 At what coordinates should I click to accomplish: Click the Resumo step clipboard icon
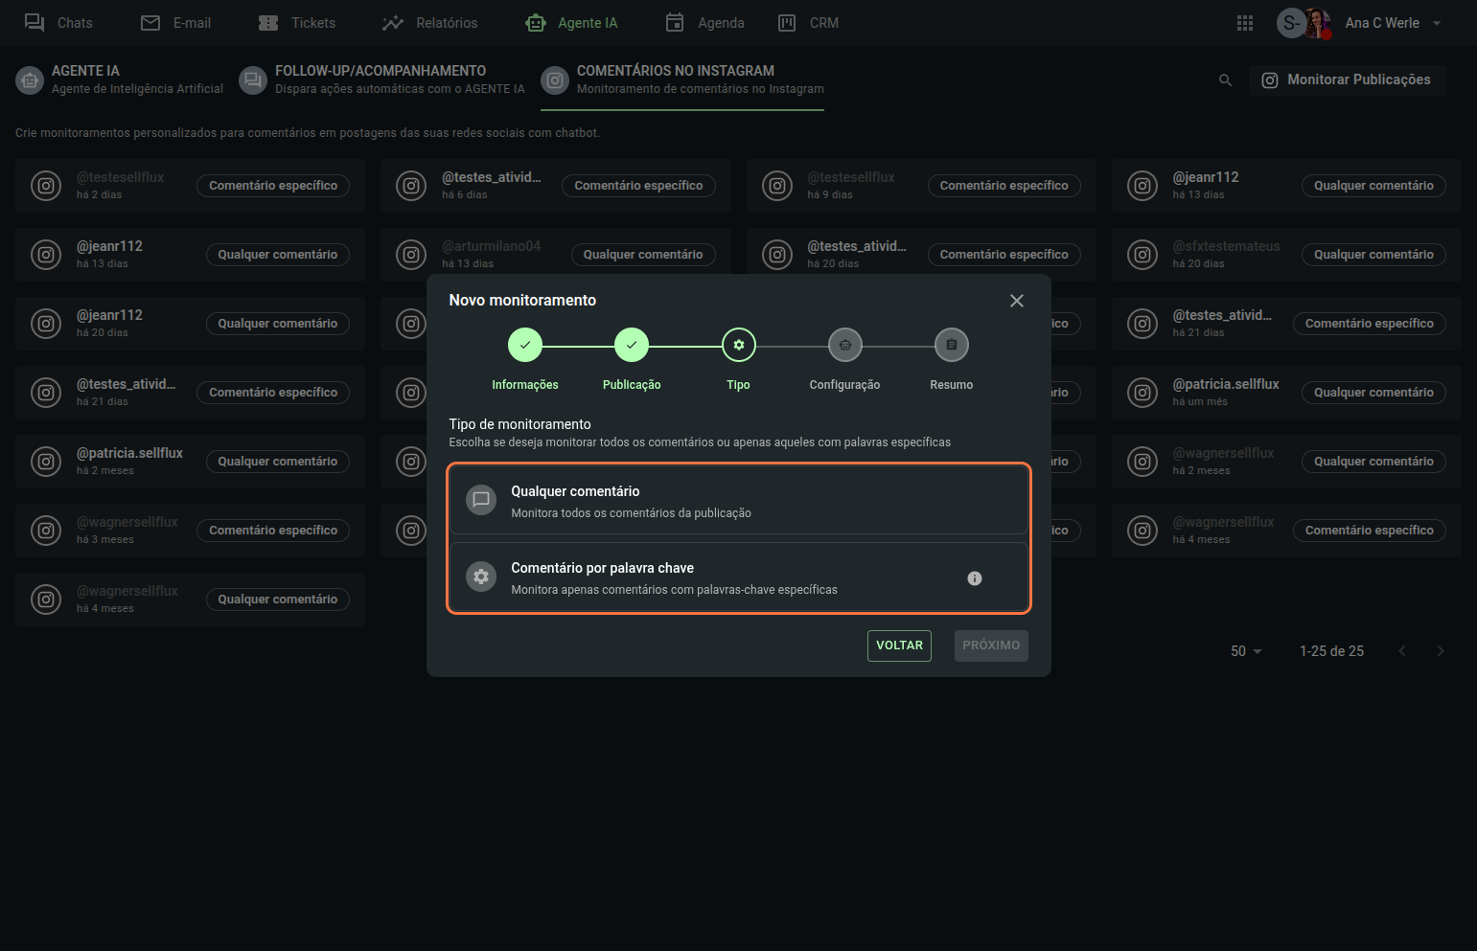pos(951,345)
